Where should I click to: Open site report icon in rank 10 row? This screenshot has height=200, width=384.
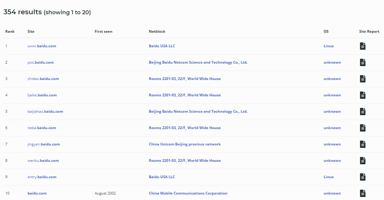click(363, 193)
